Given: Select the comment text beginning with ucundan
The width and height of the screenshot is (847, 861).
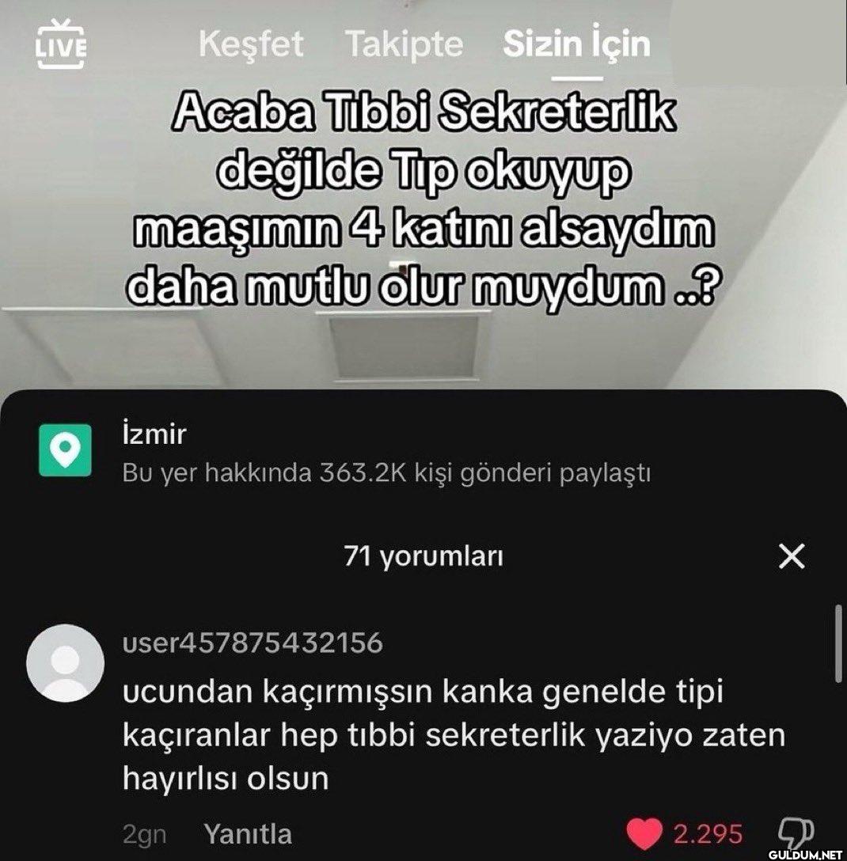Looking at the screenshot, I should (x=454, y=734).
